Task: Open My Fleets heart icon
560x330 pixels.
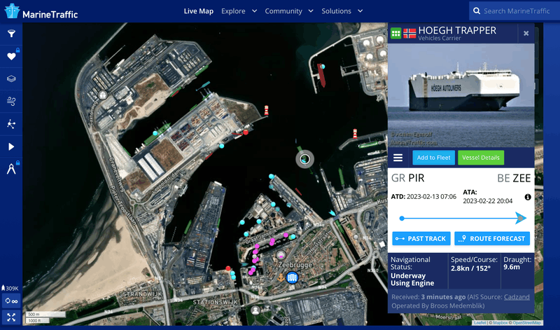Action: (11, 56)
